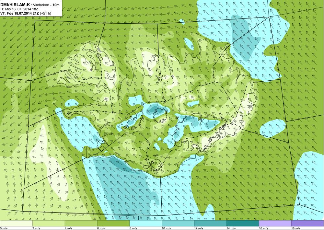Select the 12–14 m/s teal legend swatch

coord(210,224)
